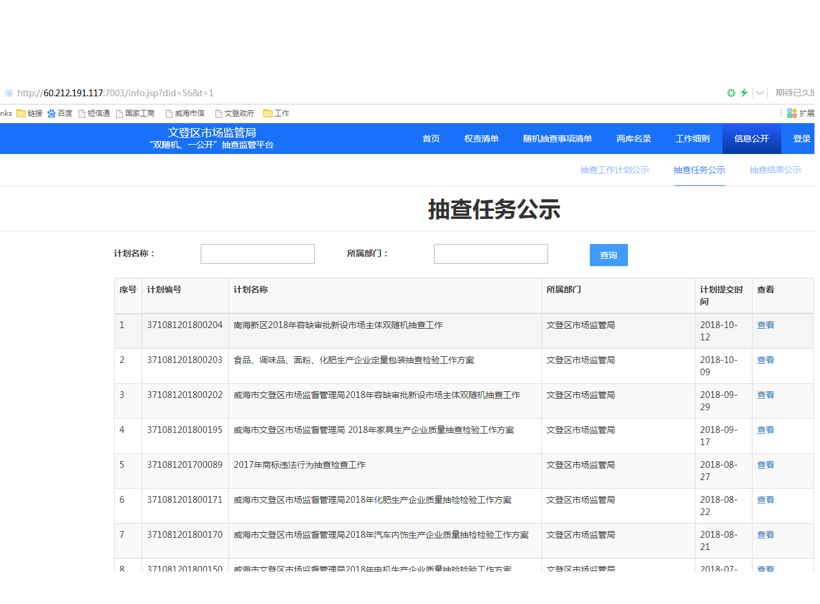The image size is (820, 604).
Task: Click the 计划名称 search input field
Action: tap(258, 254)
